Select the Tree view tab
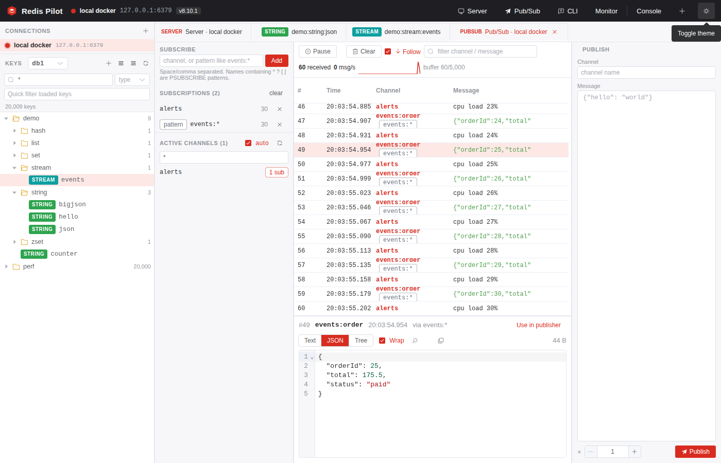 click(x=361, y=341)
